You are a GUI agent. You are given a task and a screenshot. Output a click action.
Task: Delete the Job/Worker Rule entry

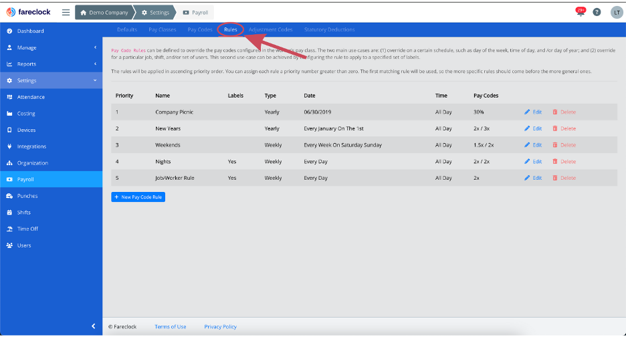[564, 178]
